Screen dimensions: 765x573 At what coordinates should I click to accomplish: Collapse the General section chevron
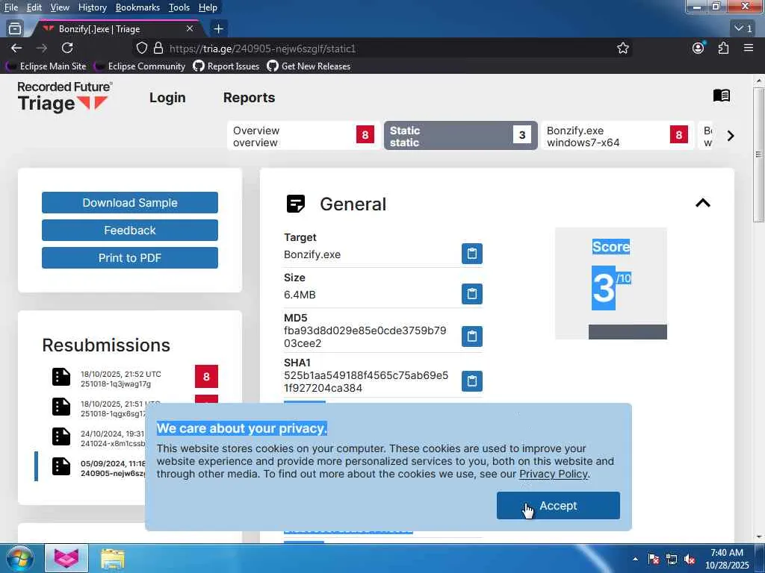click(702, 203)
